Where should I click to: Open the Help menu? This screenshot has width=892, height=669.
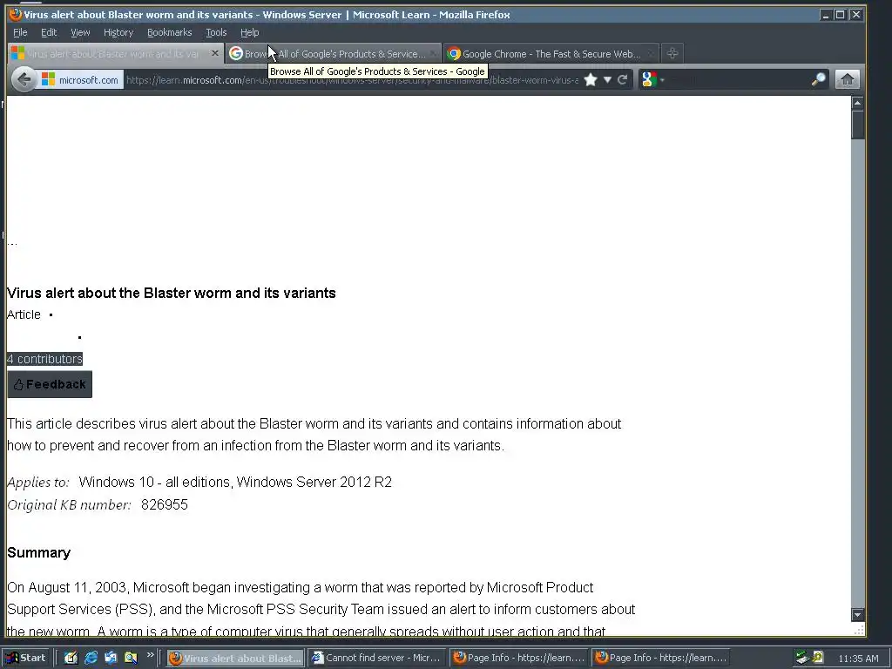point(249,32)
